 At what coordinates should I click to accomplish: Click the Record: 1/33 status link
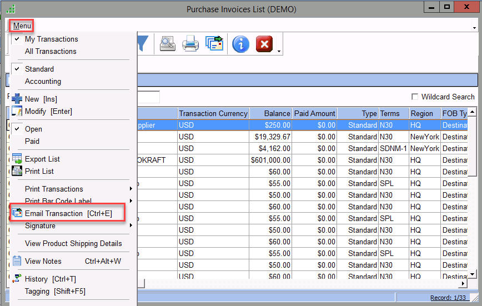click(448, 298)
